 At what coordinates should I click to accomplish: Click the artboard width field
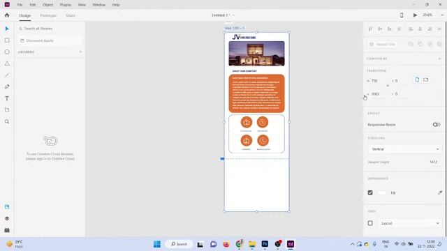379,81
